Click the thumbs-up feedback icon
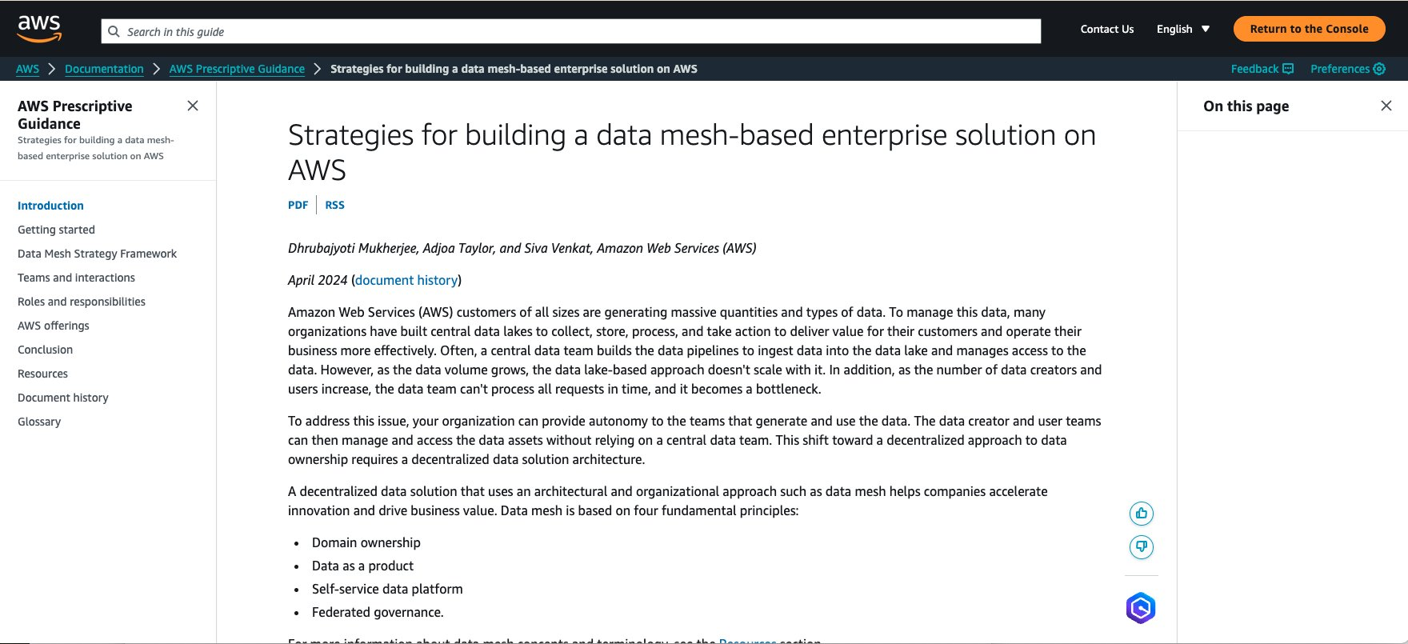1408x644 pixels. click(x=1141, y=513)
